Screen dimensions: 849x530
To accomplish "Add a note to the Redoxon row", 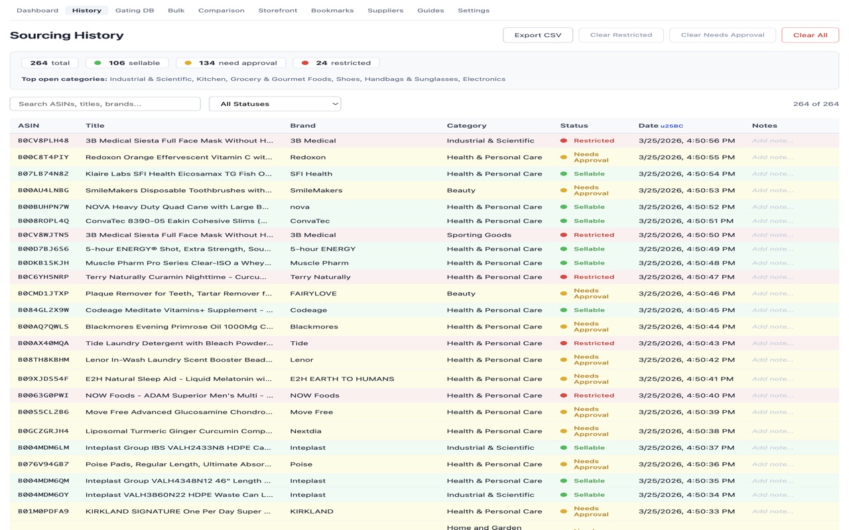I will pos(773,158).
